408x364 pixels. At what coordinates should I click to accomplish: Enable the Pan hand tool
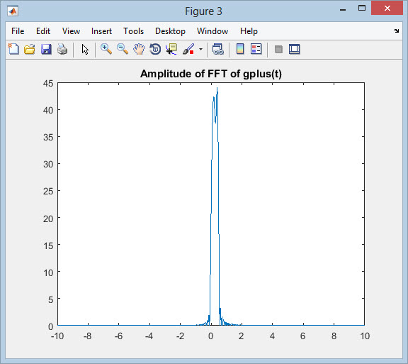pos(139,49)
